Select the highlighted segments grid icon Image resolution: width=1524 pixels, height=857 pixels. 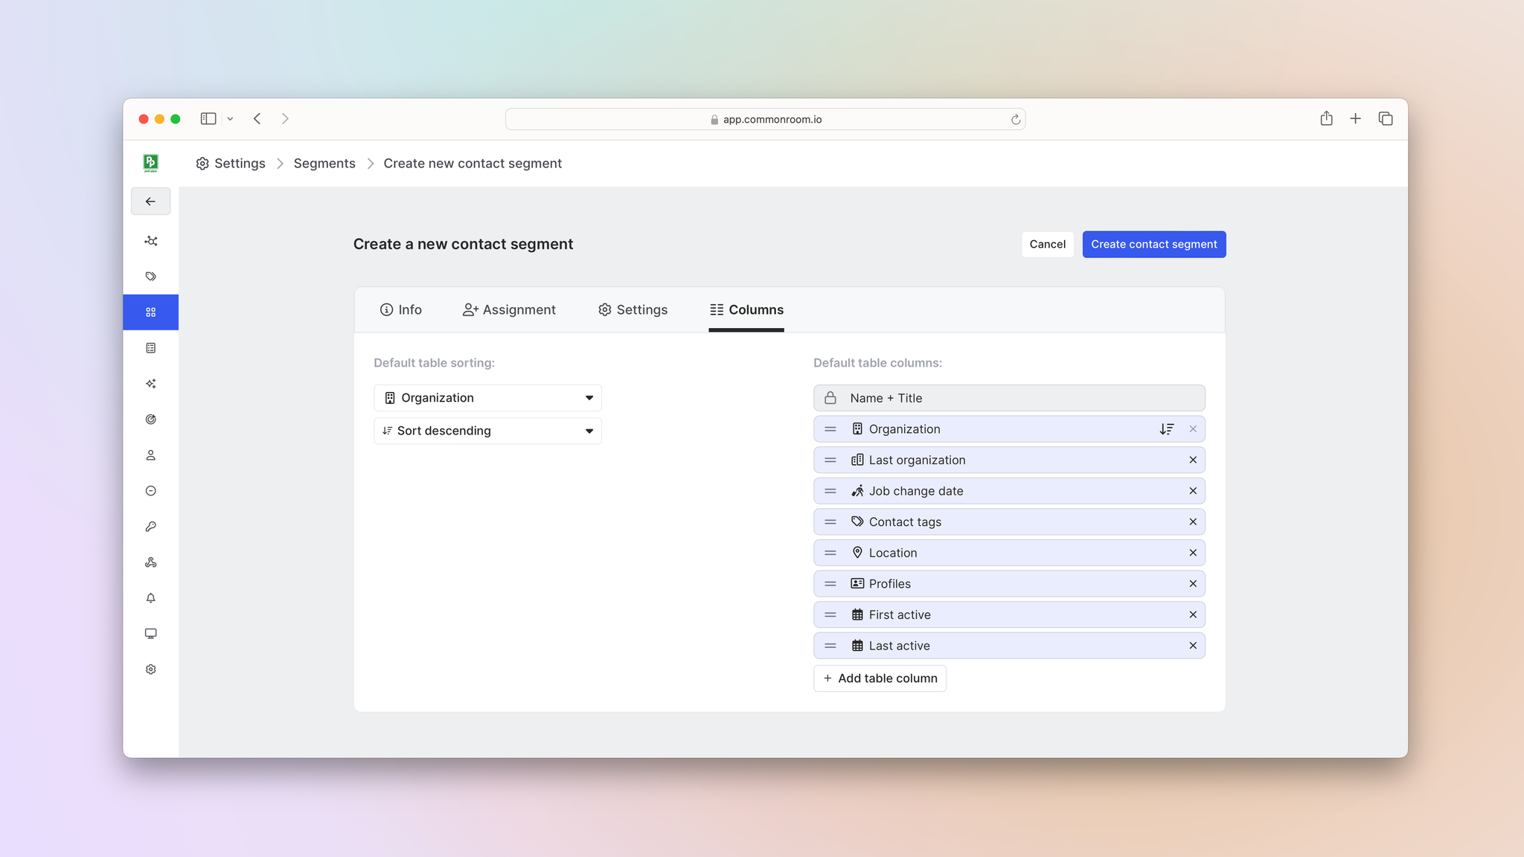point(150,312)
